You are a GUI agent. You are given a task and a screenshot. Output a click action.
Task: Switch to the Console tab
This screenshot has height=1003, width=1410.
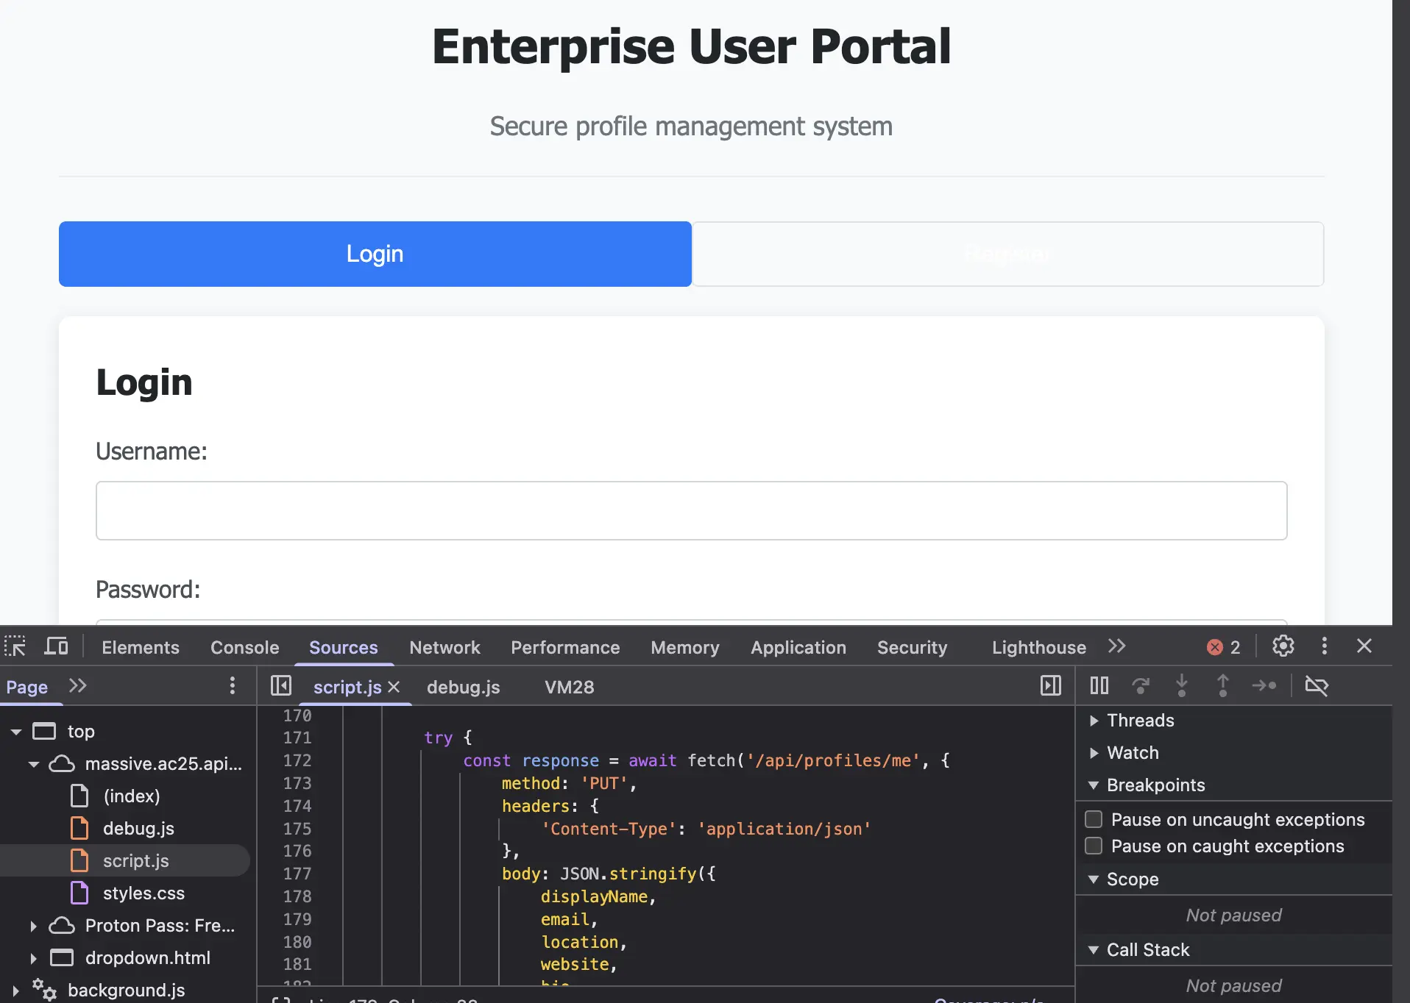[245, 647]
